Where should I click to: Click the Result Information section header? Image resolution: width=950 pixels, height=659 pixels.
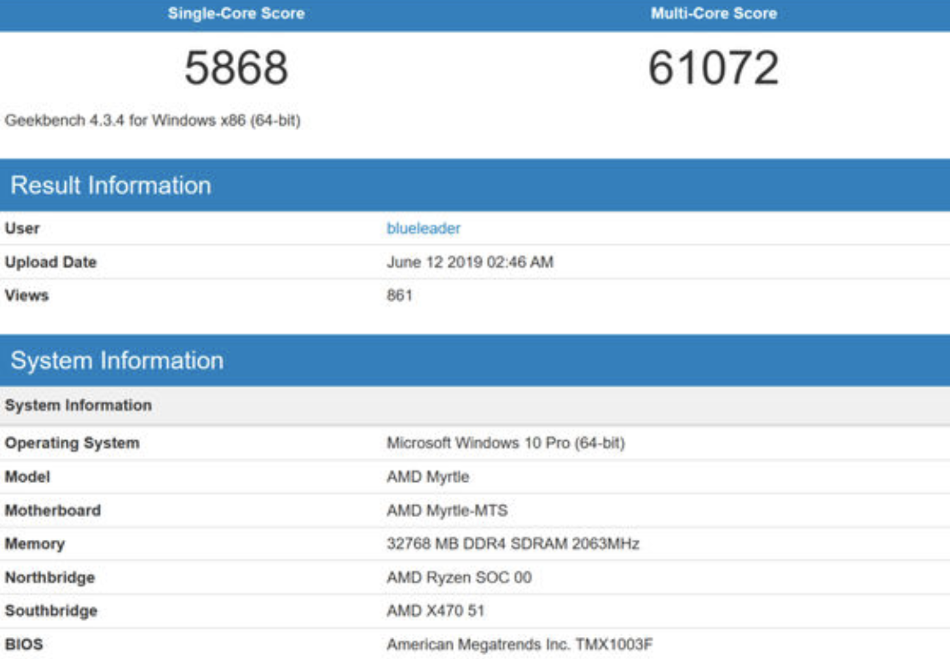(x=475, y=186)
